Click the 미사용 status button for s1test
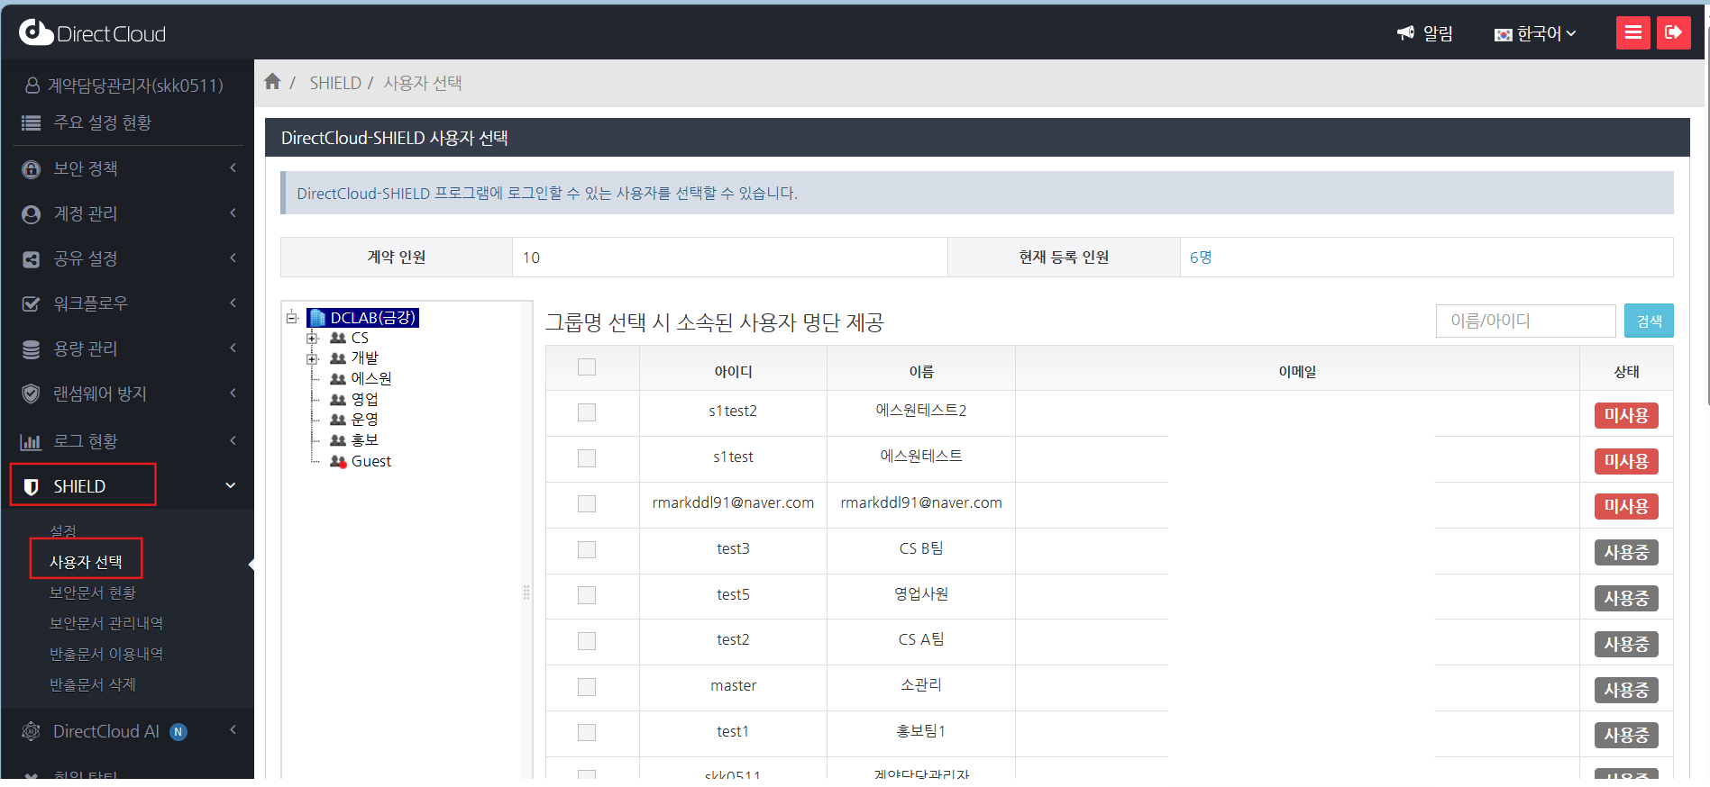Viewport: 1710px width, 787px height. [1625, 461]
